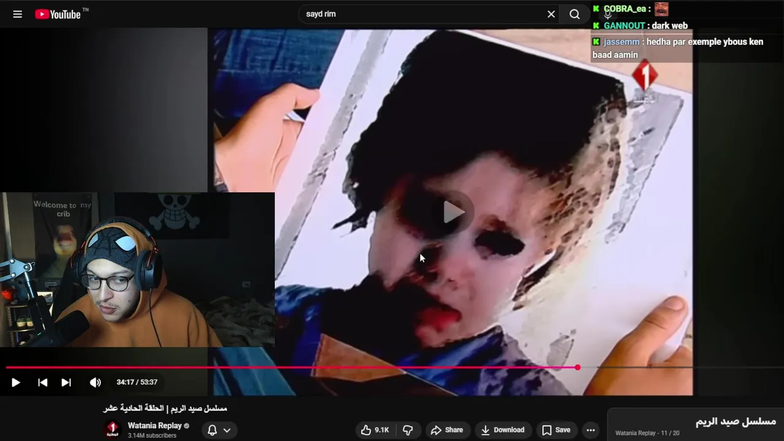
Task: Click COBRA_ea's chat message
Action: [x=630, y=9]
